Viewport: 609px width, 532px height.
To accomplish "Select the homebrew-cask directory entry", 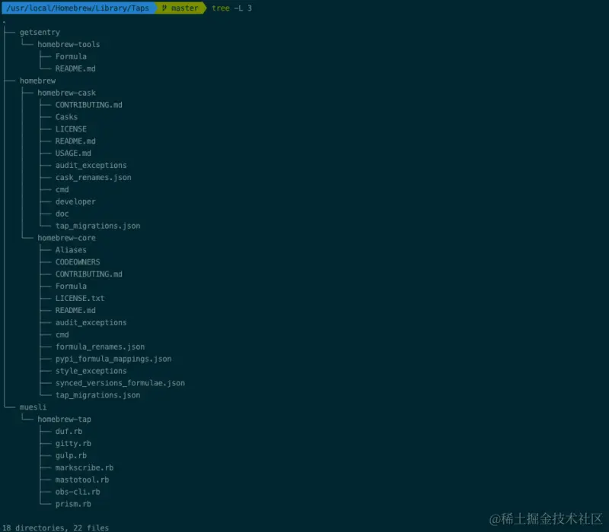I will (x=66, y=93).
